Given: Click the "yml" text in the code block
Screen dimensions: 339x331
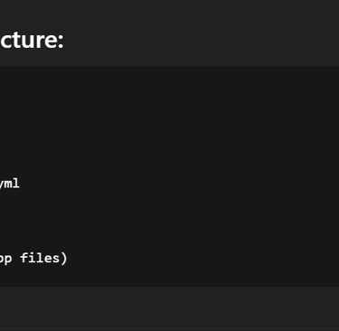Looking at the screenshot, I should 10,184.
